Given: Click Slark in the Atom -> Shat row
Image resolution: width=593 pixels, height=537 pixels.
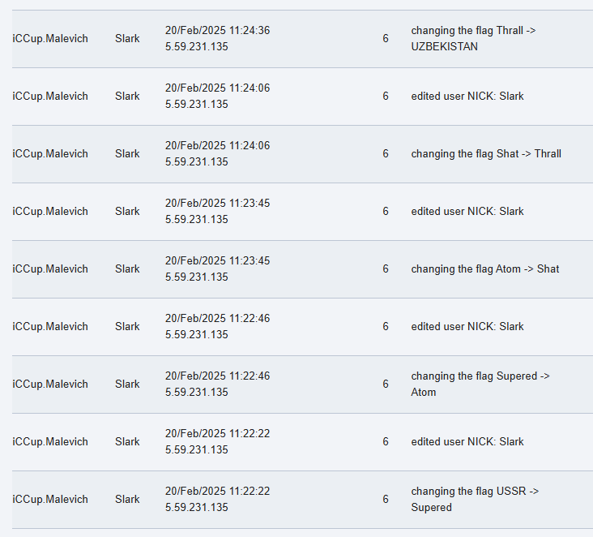Looking at the screenshot, I should pyautogui.click(x=127, y=268).
